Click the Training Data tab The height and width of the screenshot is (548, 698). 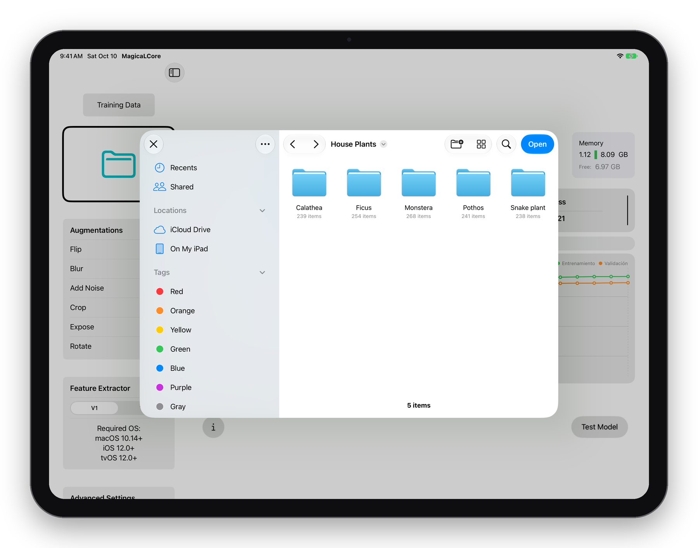tap(119, 105)
